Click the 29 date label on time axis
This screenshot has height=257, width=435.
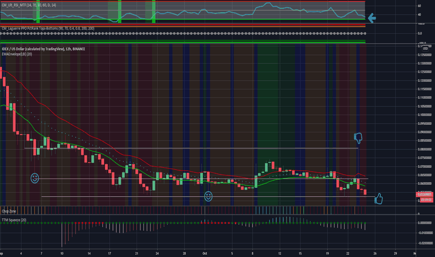click(x=395, y=253)
